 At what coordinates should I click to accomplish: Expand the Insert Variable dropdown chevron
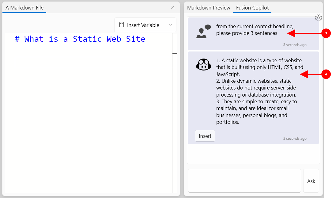point(171,25)
